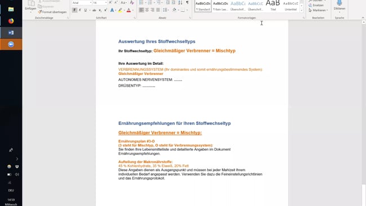Screen dimensions: 366x206
Task: Insert a numbered list
Action: pos(150,3)
